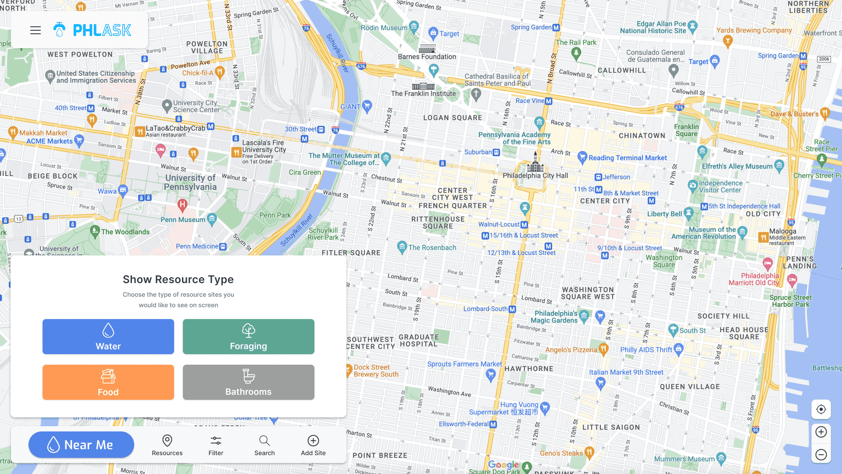842x474 pixels.
Task: Click Penn Museum map pin
Action: pyautogui.click(x=212, y=219)
